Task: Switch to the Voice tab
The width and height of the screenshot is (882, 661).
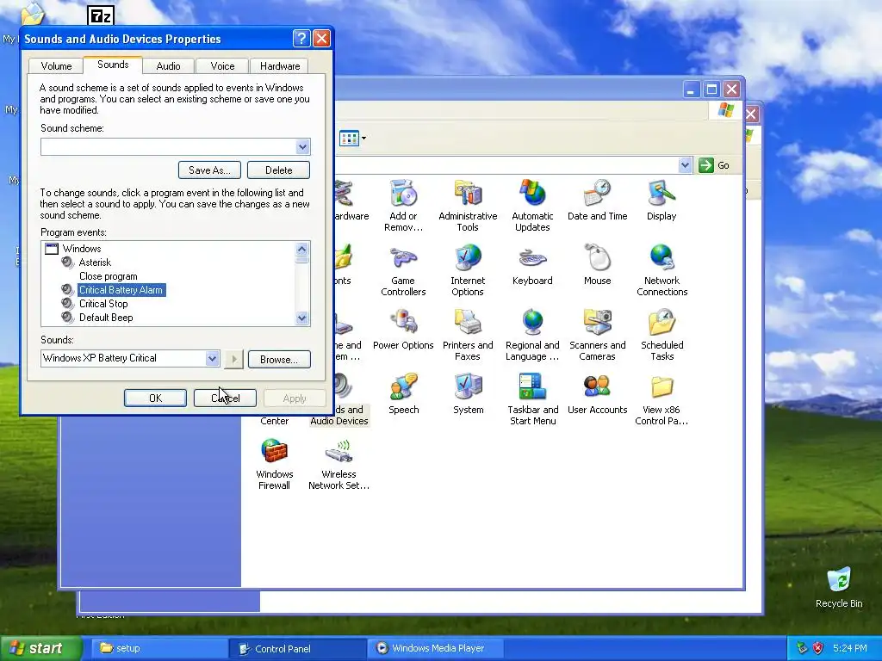Action: tap(222, 66)
